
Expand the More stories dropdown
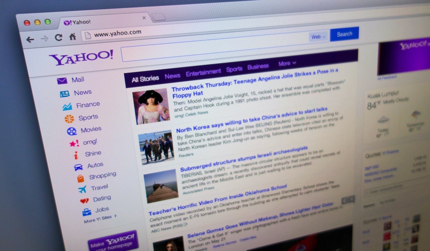point(287,63)
